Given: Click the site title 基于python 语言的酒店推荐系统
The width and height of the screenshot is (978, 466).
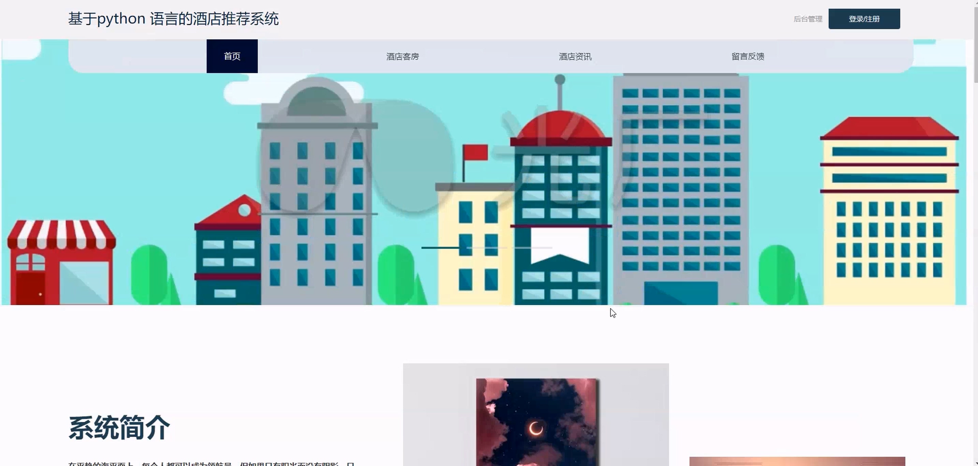Looking at the screenshot, I should (x=174, y=19).
